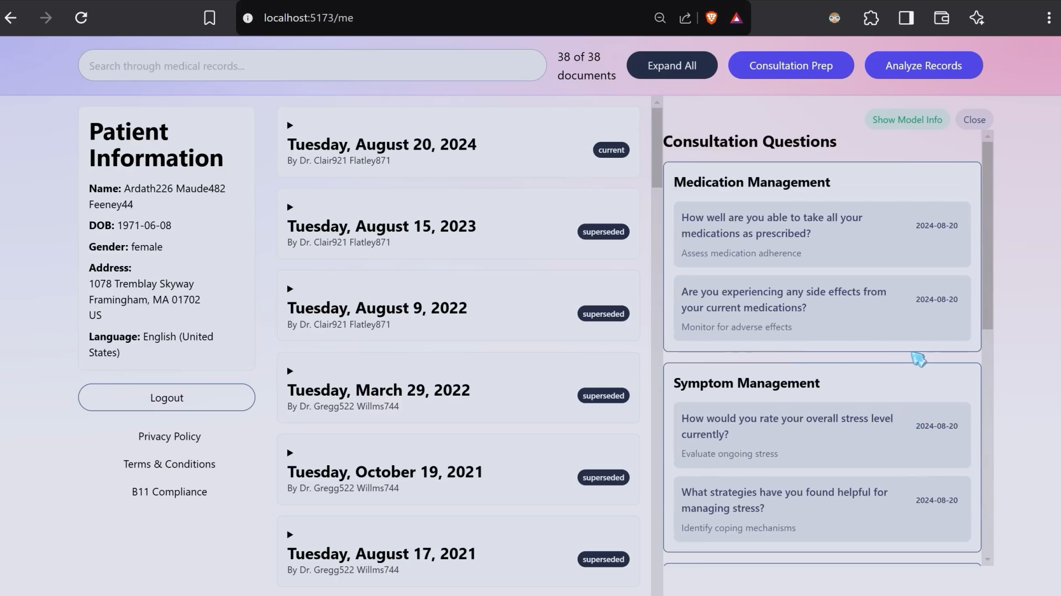Click Analyze Records

pos(923,65)
